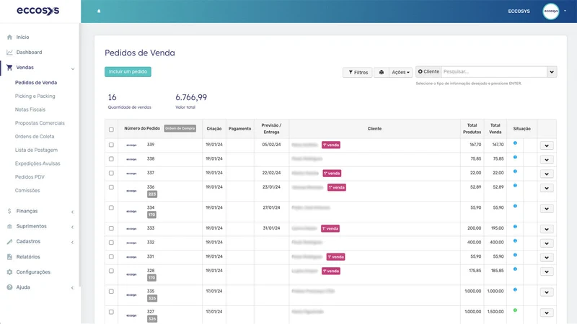Click the Ordem de Compra header badge

point(180,128)
